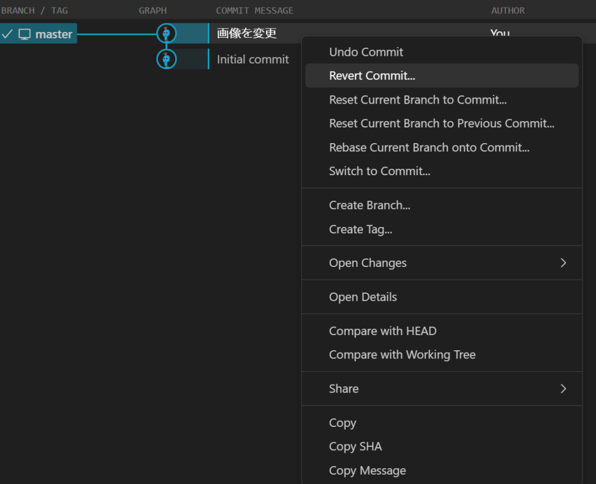The height and width of the screenshot is (484, 596).
Task: Click the local computer icon beside master
Action: click(24, 34)
